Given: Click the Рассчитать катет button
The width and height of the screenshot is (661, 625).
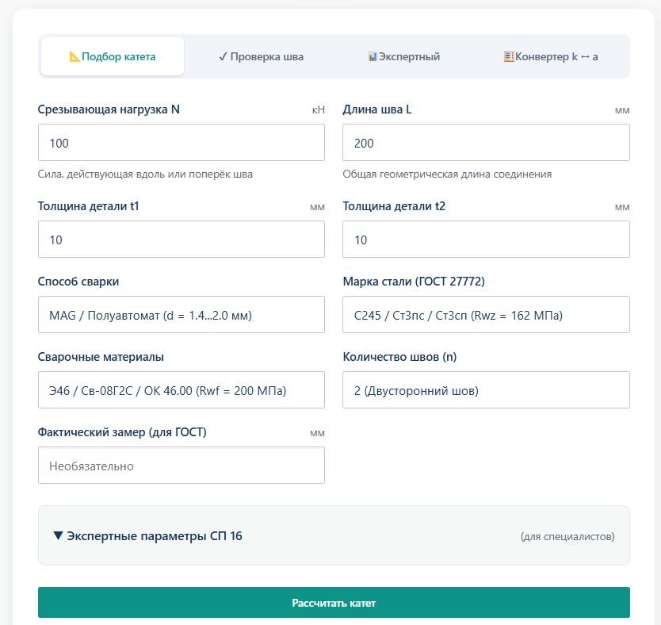Looking at the screenshot, I should [334, 603].
